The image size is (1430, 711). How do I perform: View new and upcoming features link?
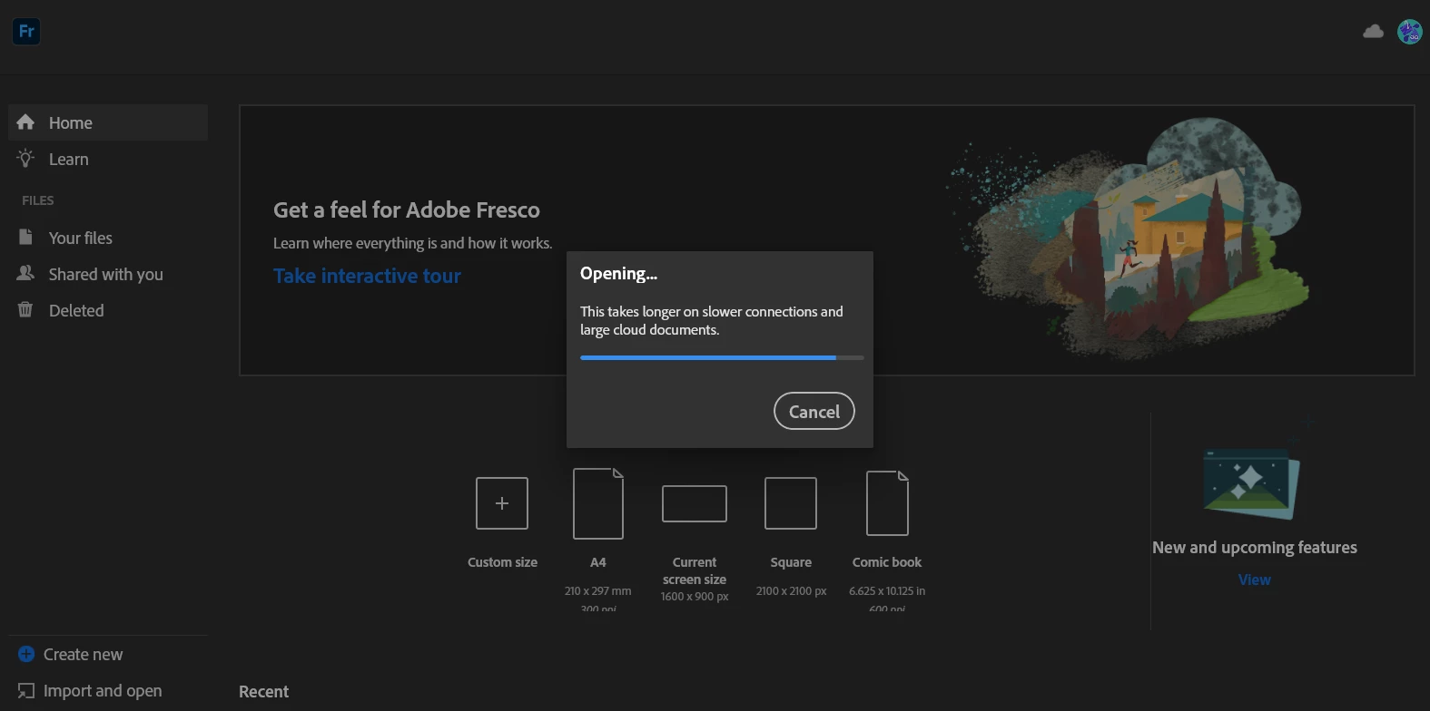(x=1255, y=580)
